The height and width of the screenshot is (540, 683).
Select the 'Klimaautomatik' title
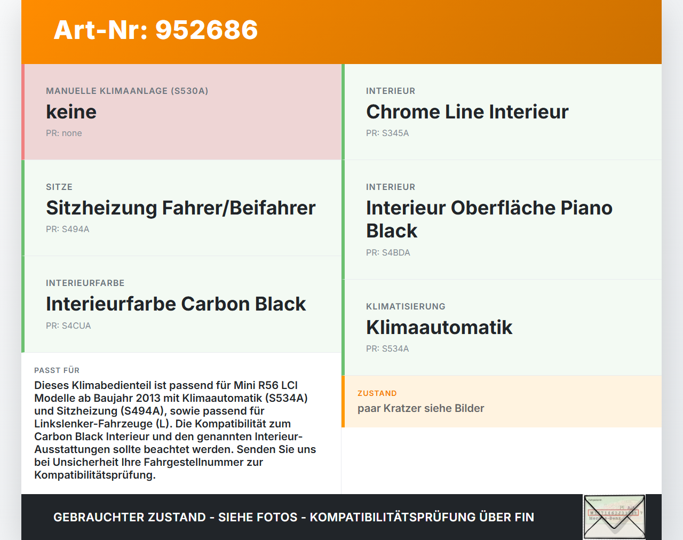point(439,327)
